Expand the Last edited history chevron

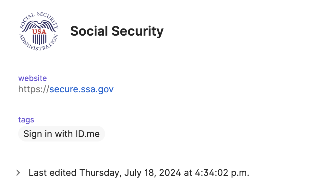pos(18,173)
